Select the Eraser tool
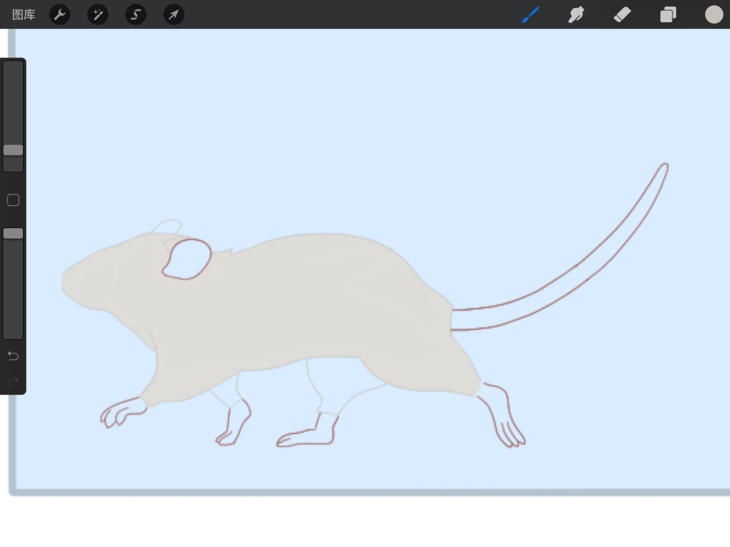This screenshot has height=547, width=730. (622, 14)
